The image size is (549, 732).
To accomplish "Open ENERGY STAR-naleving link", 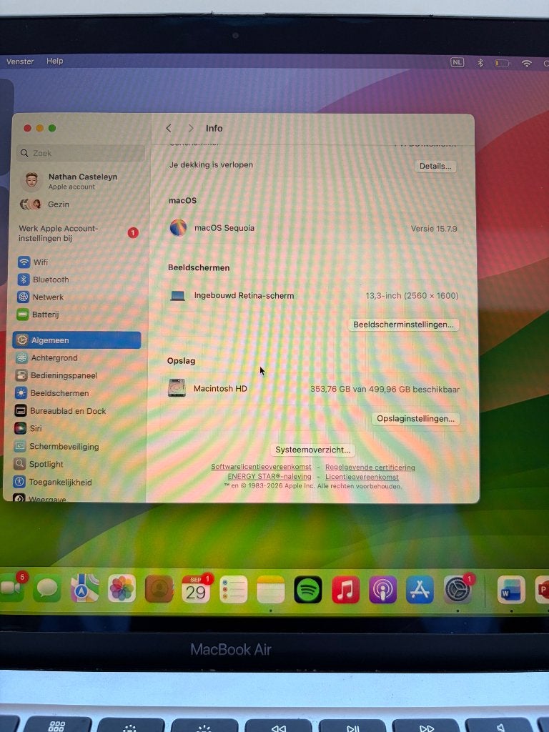I will (269, 477).
